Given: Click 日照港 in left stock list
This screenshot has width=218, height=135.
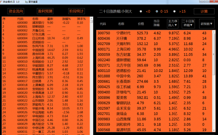Looking at the screenshot, I should pos(37,81).
